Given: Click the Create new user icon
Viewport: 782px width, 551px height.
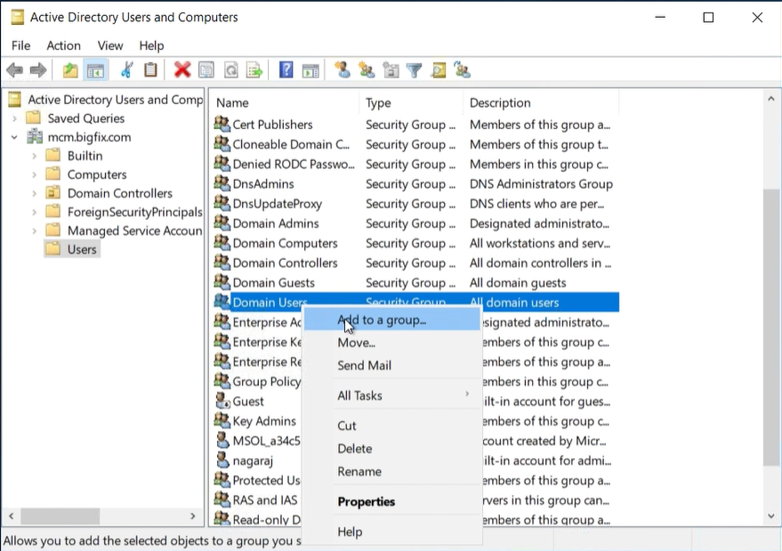Looking at the screenshot, I should [x=342, y=70].
